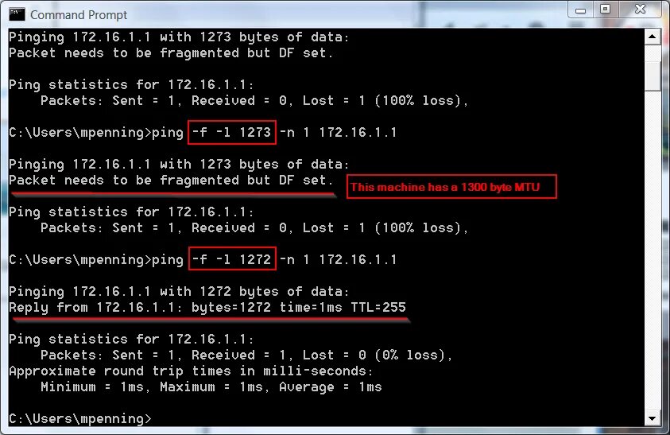
Task: Click the line 'Pinging 172.16.1.1 with 1272 bytes of data:'
Action: click(179, 292)
